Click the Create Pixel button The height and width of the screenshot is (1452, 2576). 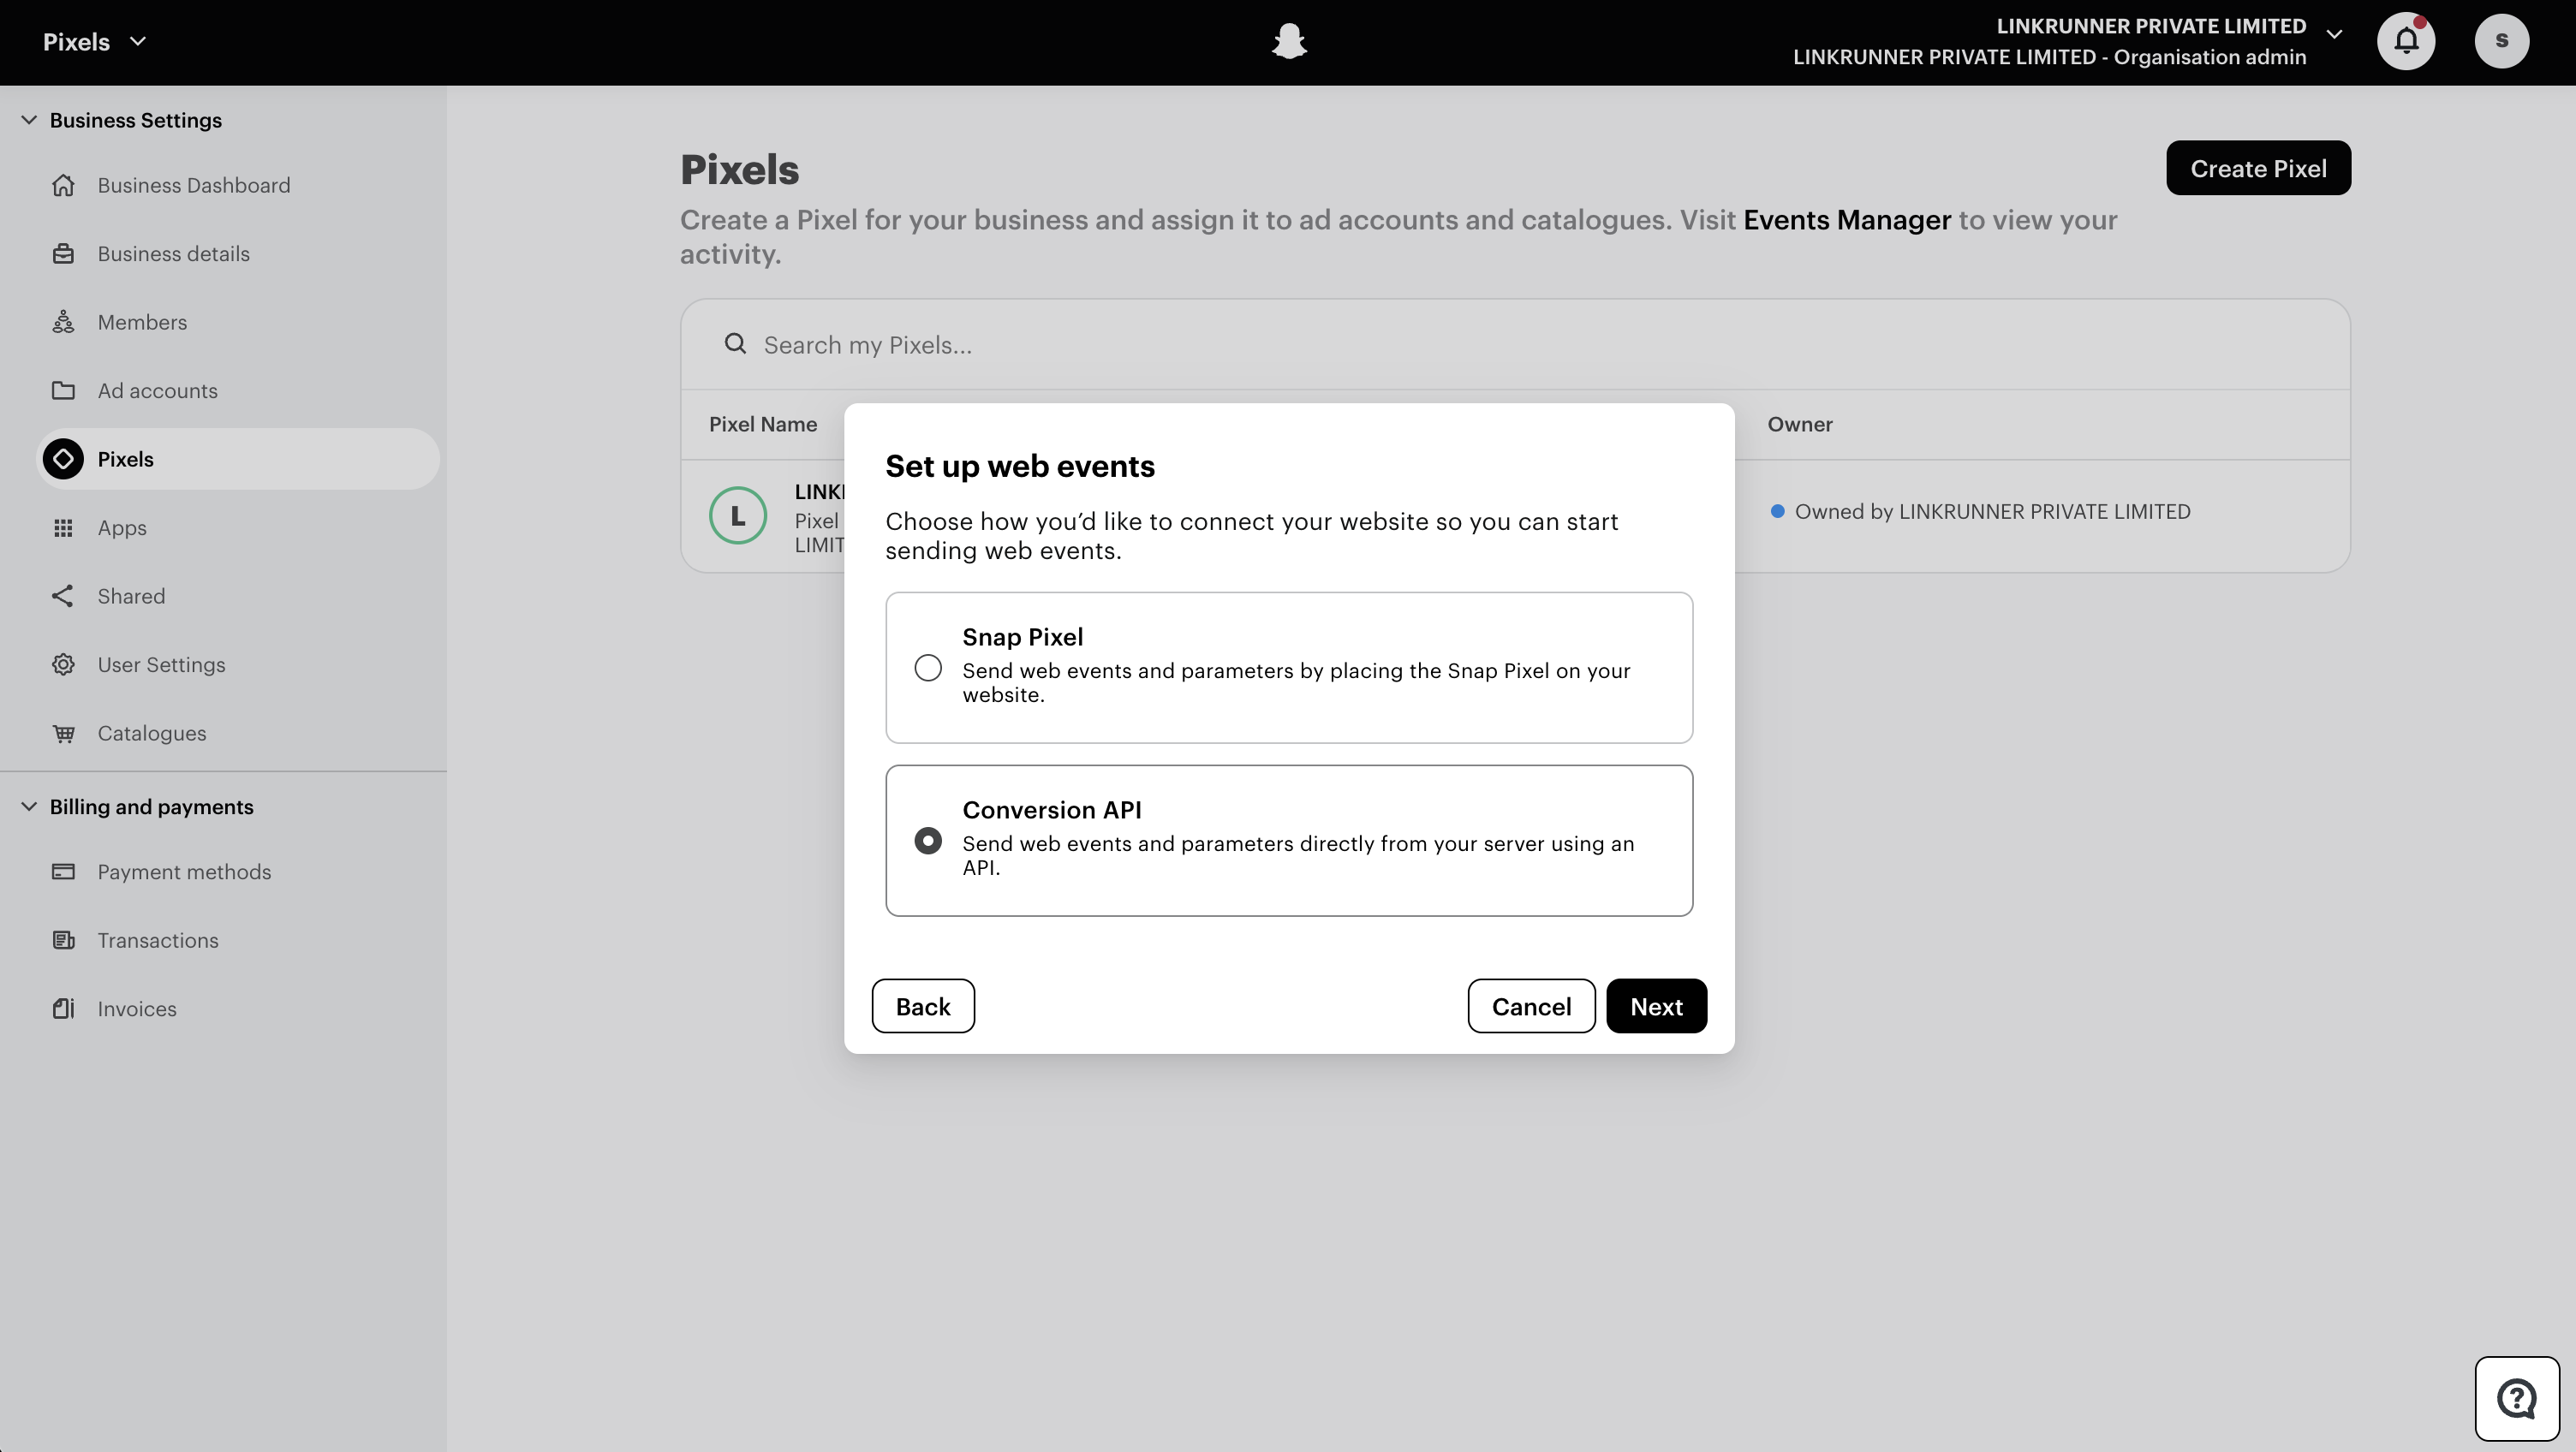[2258, 168]
